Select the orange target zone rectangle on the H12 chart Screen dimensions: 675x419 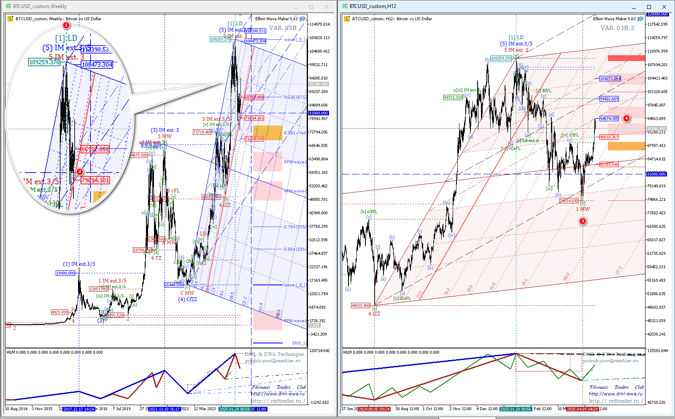point(626,146)
